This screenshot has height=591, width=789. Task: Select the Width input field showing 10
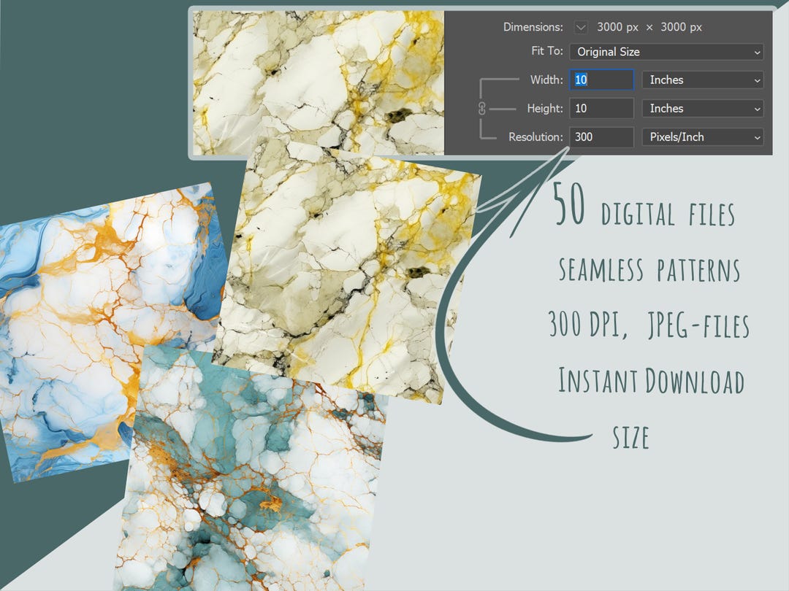(x=601, y=80)
